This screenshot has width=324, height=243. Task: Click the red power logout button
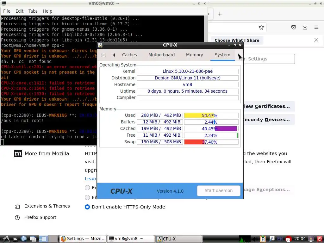[x=320, y=239]
